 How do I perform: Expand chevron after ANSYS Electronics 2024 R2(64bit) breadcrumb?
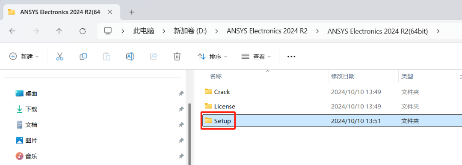pyautogui.click(x=438, y=31)
